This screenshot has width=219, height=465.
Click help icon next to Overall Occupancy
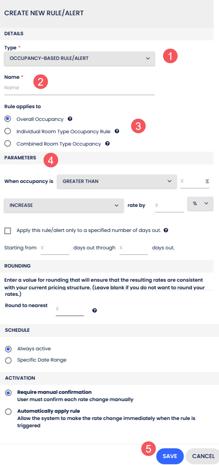point(70,119)
